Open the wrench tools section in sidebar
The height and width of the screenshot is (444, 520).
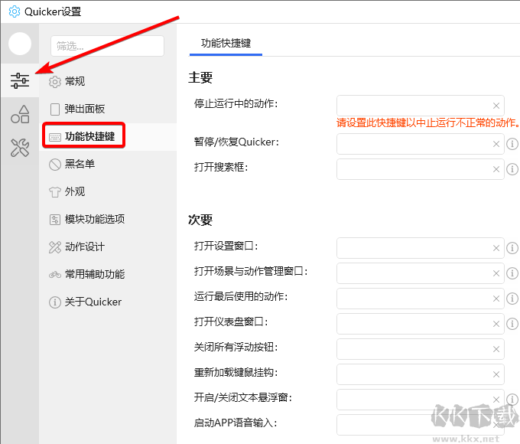coord(20,148)
